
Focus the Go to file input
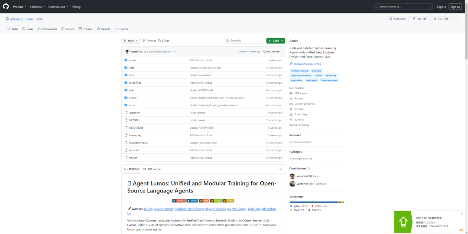click(244, 41)
